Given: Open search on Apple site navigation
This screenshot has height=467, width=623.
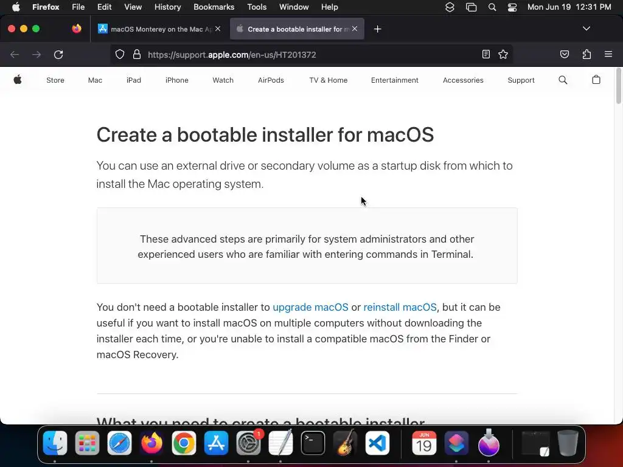Looking at the screenshot, I should pyautogui.click(x=563, y=80).
